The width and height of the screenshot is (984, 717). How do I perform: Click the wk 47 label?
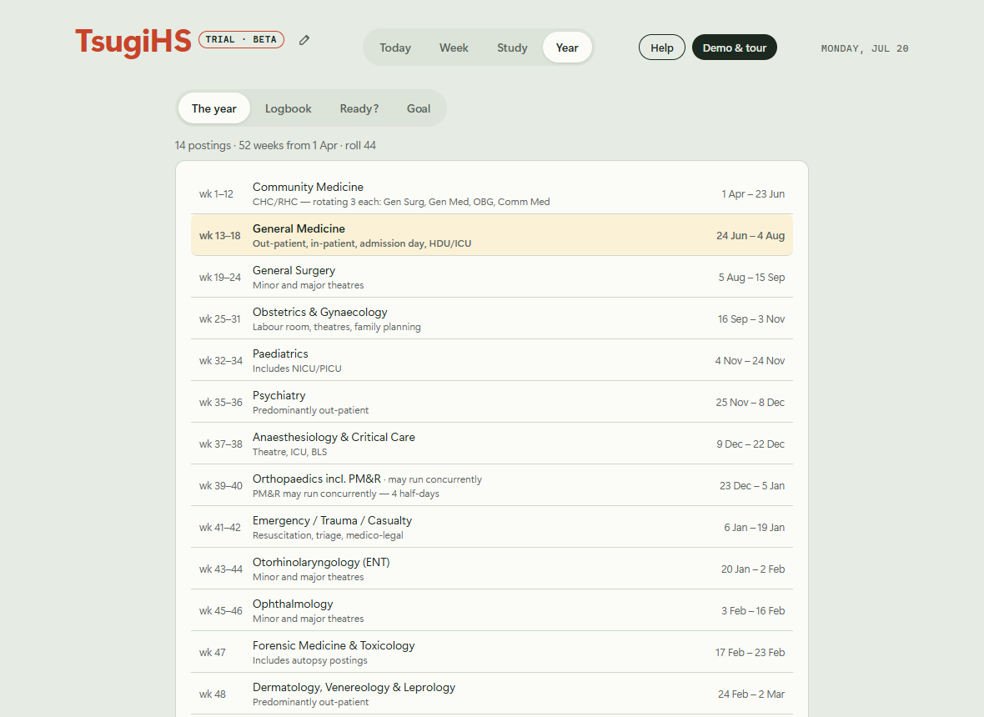[212, 653]
